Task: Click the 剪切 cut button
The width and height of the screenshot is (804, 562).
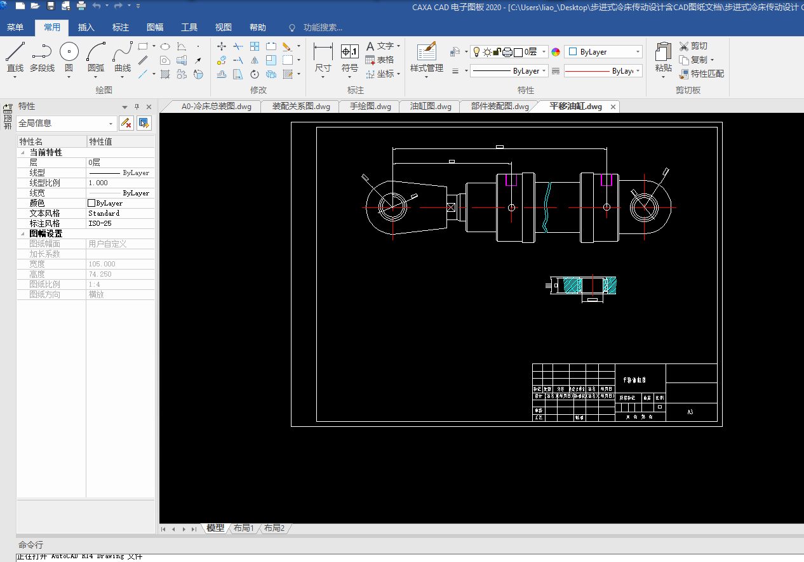Action: coord(693,46)
